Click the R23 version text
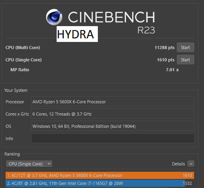The image size is (204, 188). 146,30
